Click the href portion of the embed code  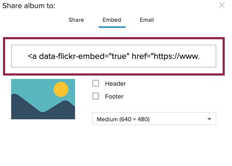(166, 56)
